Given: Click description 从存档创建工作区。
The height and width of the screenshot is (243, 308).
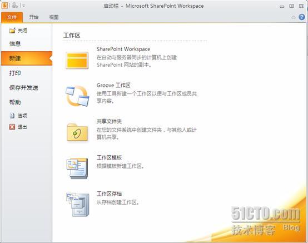Looking at the screenshot, I should point(118,202).
